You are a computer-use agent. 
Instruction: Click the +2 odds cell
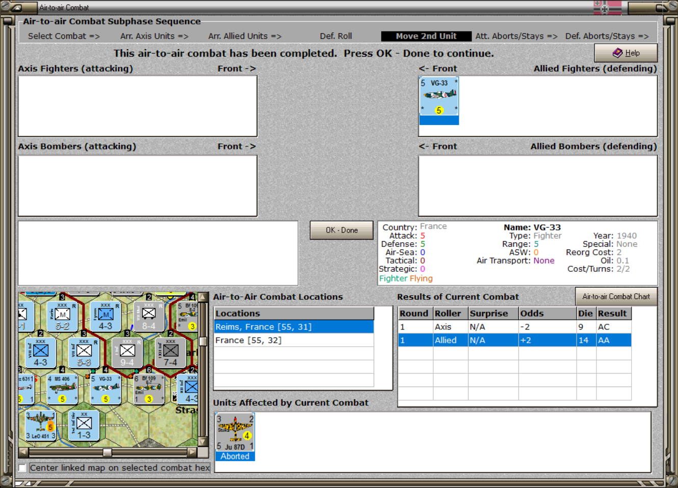547,340
